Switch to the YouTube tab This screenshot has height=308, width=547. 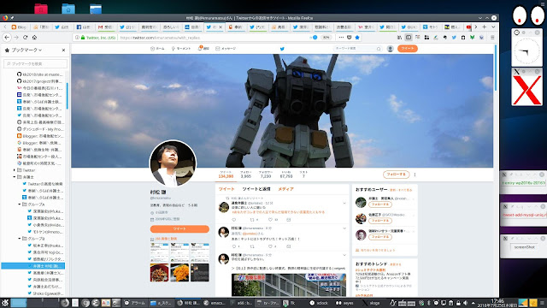(x=468, y=27)
